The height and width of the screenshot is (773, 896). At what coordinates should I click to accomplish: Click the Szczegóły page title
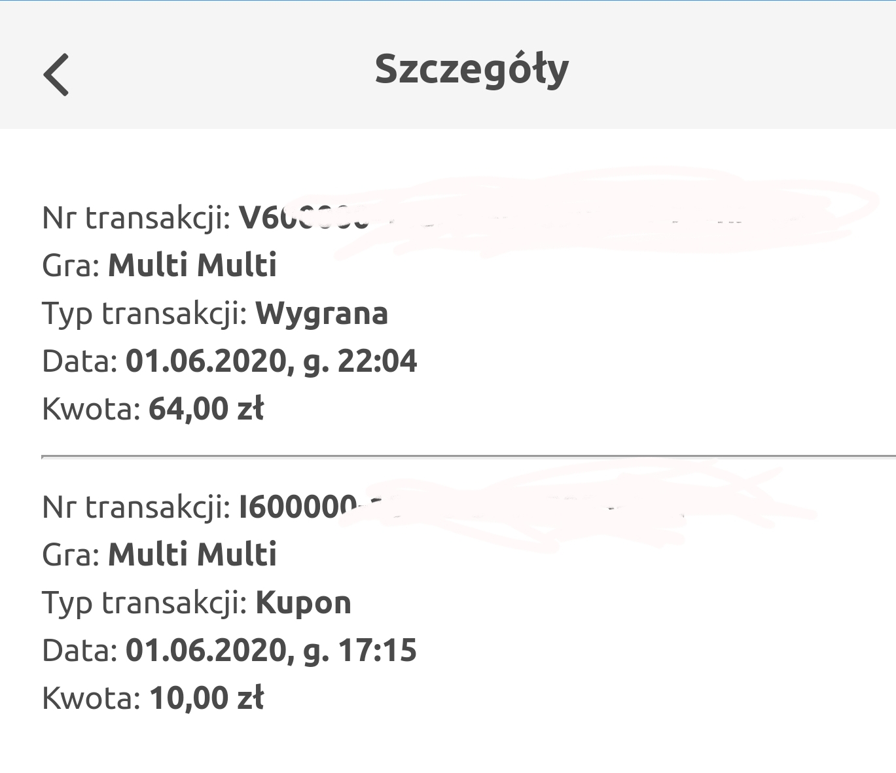click(471, 69)
